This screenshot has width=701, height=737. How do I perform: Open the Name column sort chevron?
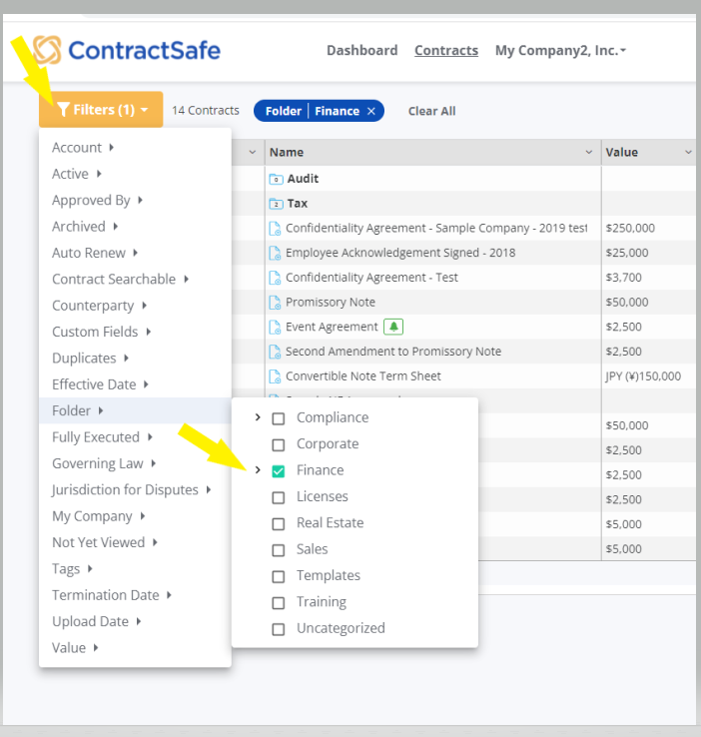(x=589, y=152)
